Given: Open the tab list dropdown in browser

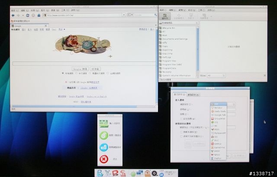Looking at the screenshot, I should coord(156,26).
